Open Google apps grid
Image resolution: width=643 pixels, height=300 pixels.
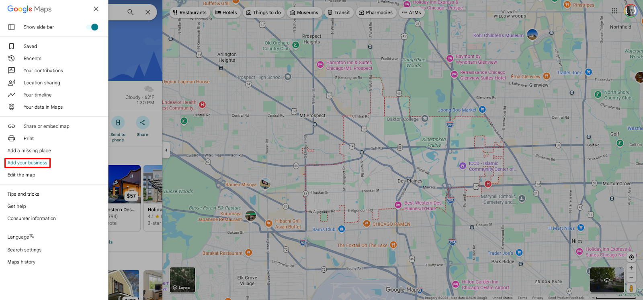[x=614, y=11]
